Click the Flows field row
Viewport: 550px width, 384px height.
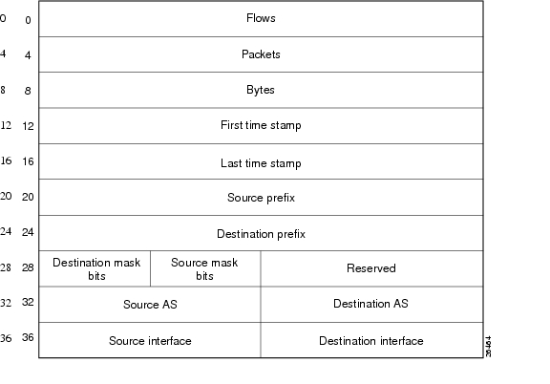261,18
